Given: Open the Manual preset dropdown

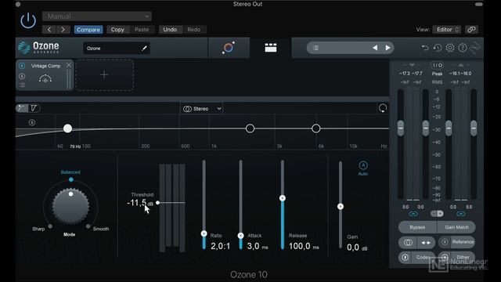Looking at the screenshot, I should tap(97, 16).
